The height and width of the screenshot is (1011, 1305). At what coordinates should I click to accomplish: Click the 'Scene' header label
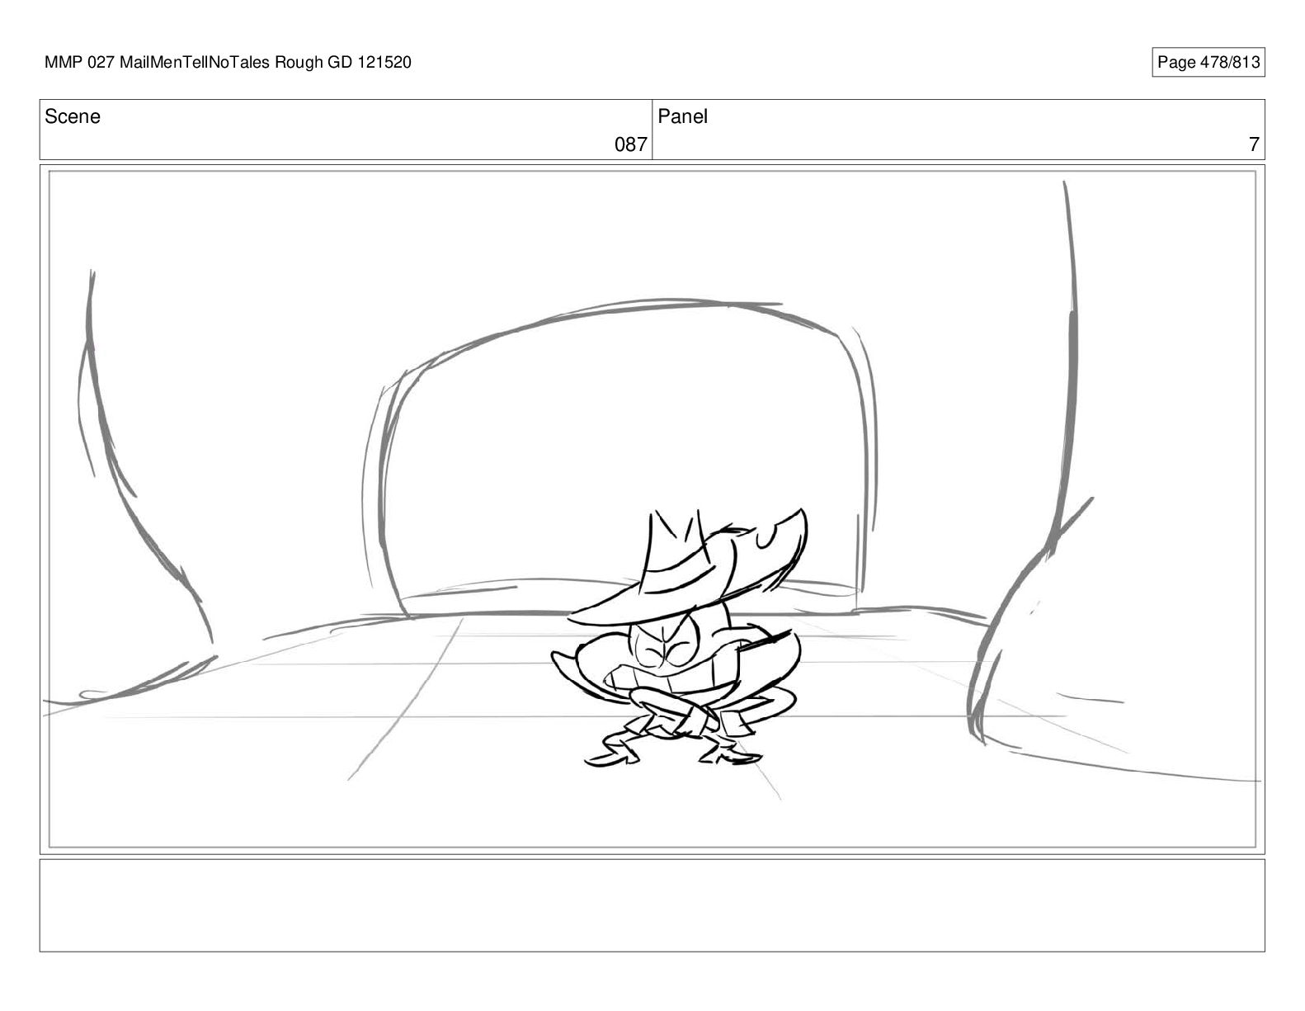click(x=73, y=117)
